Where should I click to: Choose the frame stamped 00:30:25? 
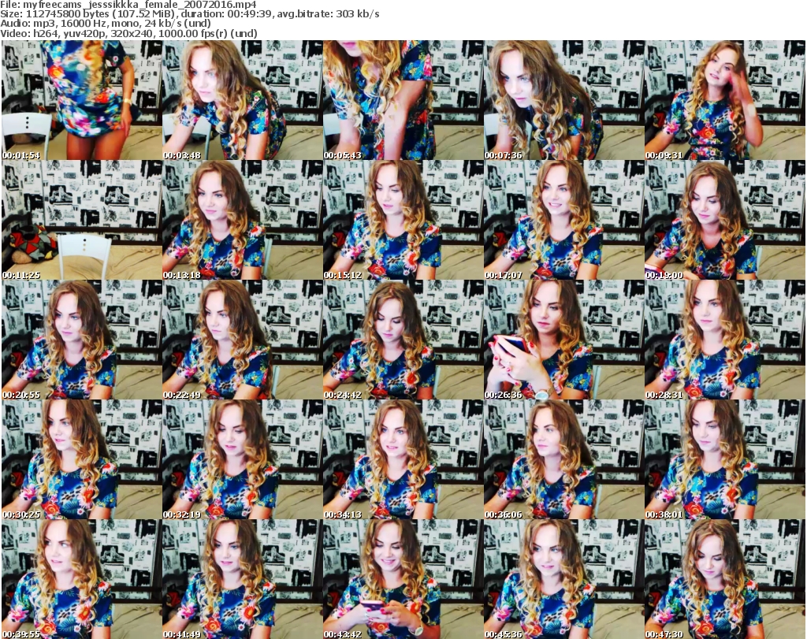tap(81, 459)
